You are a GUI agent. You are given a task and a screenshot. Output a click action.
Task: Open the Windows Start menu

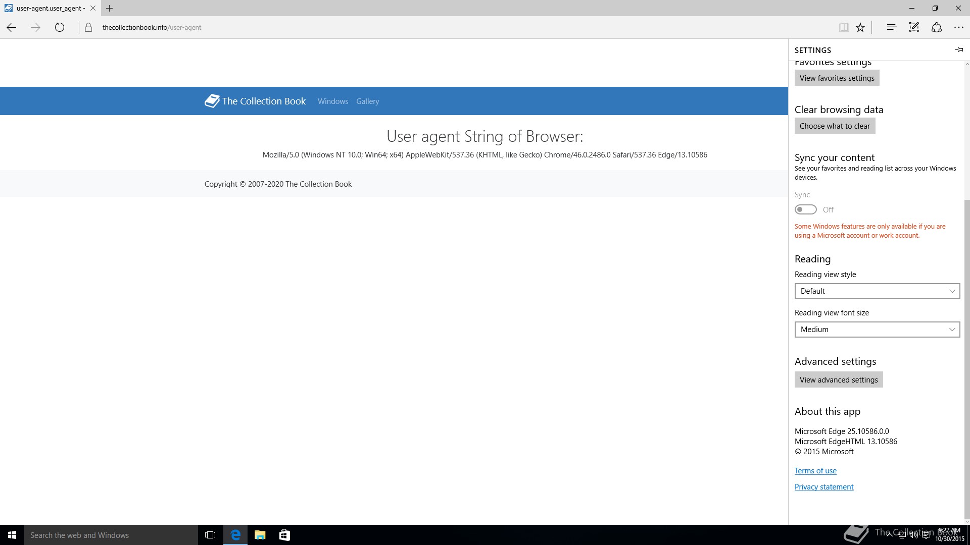(x=12, y=535)
